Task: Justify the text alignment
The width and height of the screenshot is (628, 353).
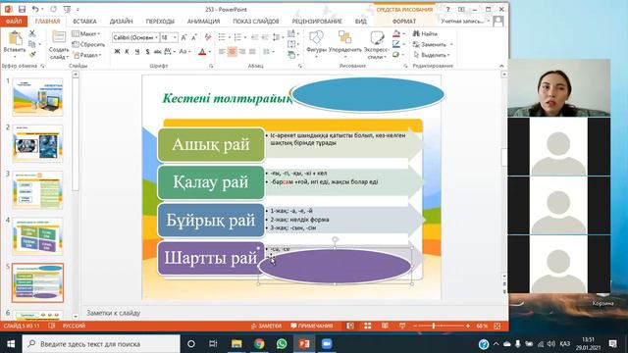Action: pos(252,52)
